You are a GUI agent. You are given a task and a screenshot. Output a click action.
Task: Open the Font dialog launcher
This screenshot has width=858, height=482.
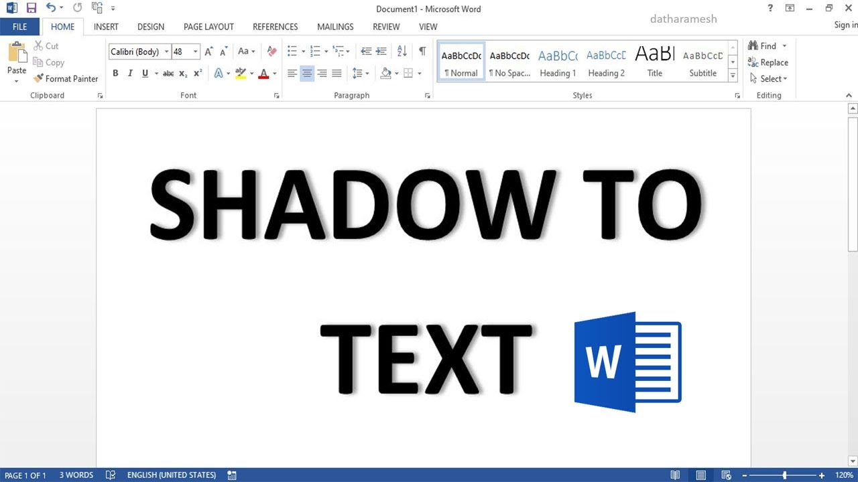(x=276, y=96)
